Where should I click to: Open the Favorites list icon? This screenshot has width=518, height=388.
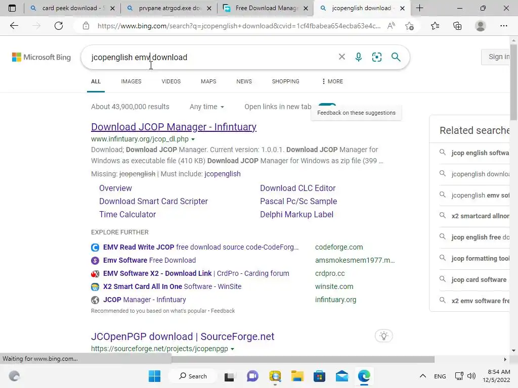tap(435, 26)
